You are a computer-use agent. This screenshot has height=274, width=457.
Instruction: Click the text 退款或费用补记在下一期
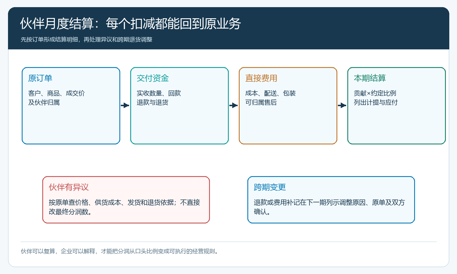[x=290, y=202]
